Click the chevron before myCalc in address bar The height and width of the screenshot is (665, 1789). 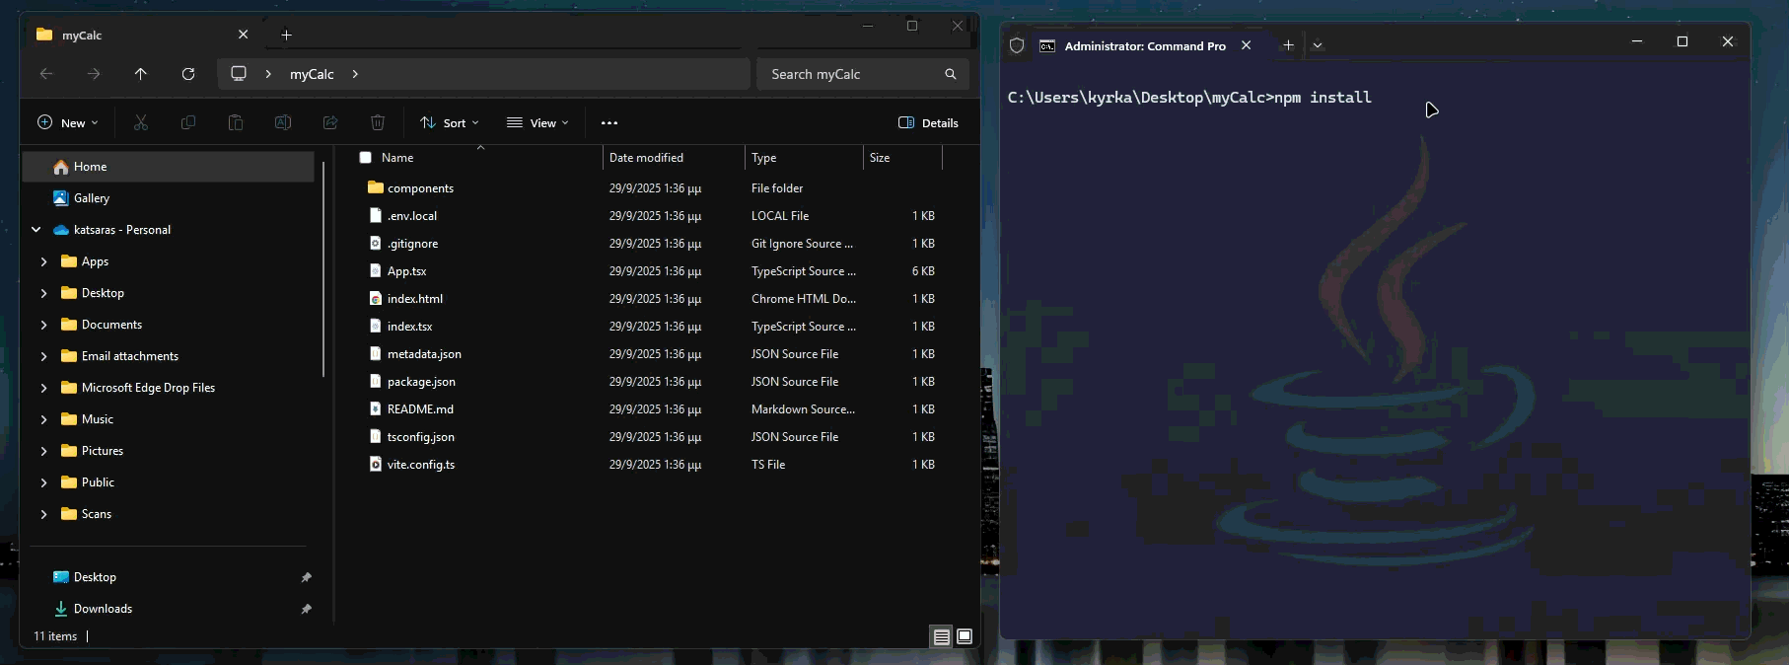click(268, 74)
